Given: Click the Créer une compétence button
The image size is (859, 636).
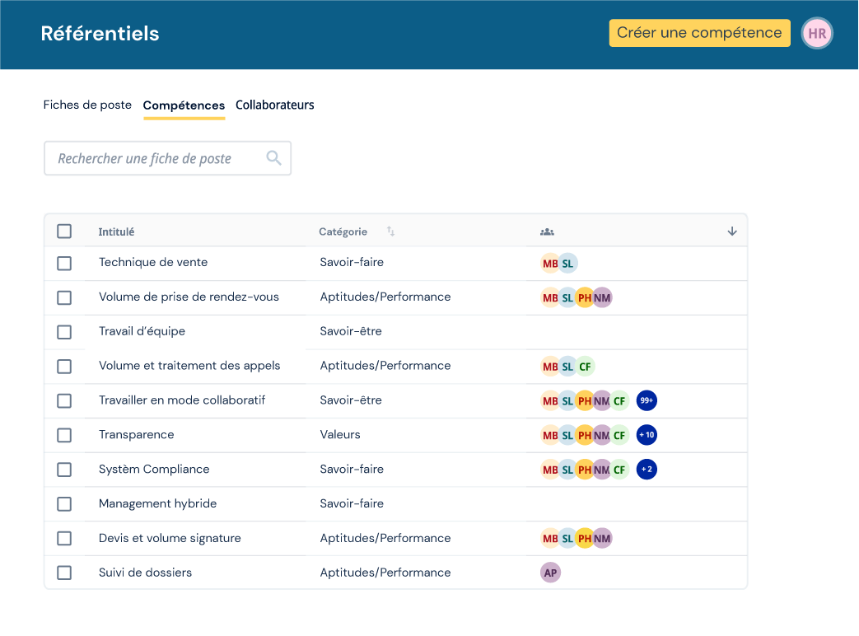Looking at the screenshot, I should [699, 33].
